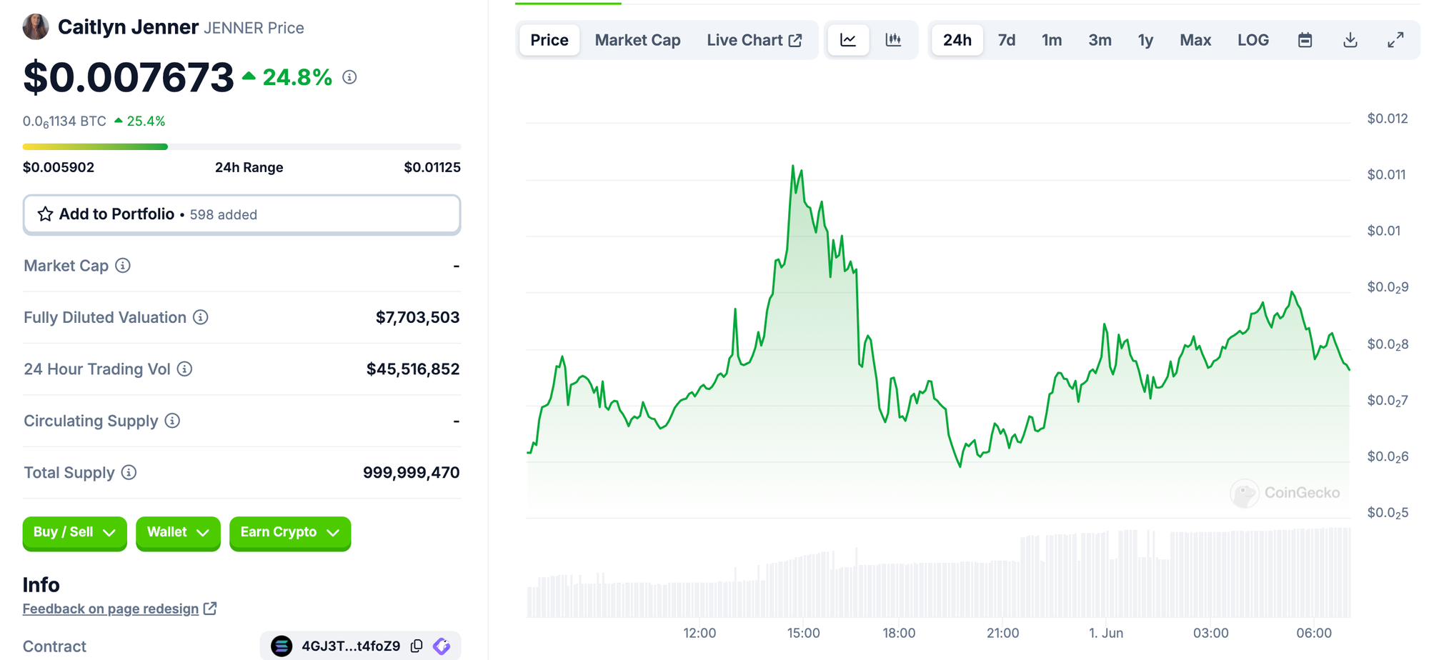
Task: Open the Live Chart link
Action: point(754,40)
